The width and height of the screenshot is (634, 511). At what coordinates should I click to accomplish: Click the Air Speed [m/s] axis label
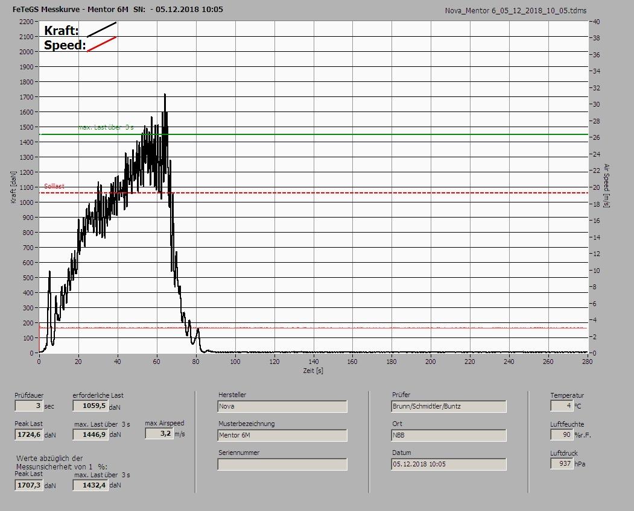606,186
